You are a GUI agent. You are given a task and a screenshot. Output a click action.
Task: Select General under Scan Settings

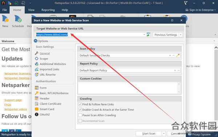(45, 53)
